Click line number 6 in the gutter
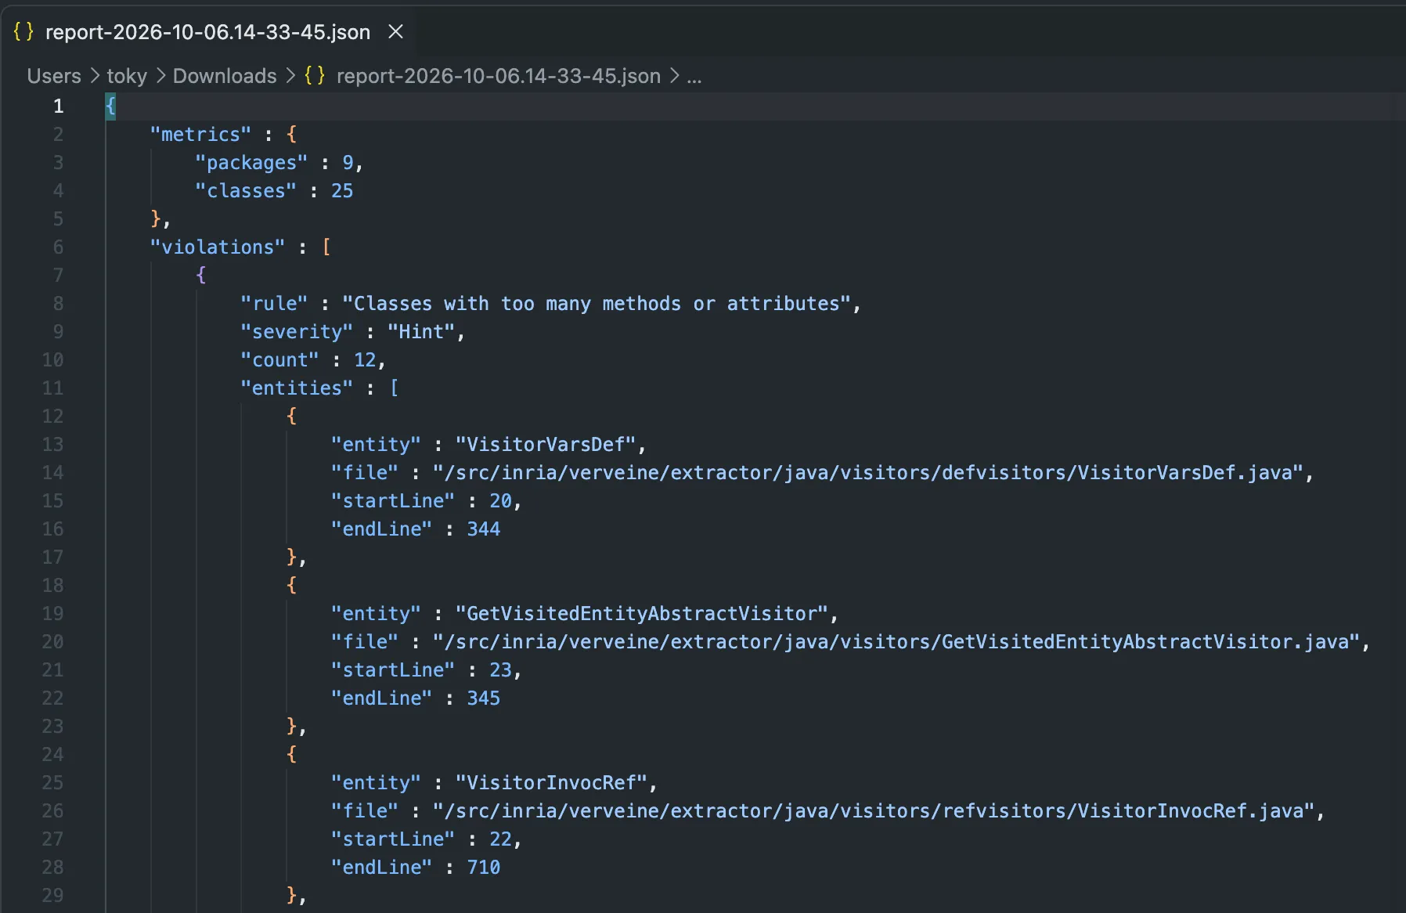Image resolution: width=1406 pixels, height=913 pixels. click(x=58, y=247)
